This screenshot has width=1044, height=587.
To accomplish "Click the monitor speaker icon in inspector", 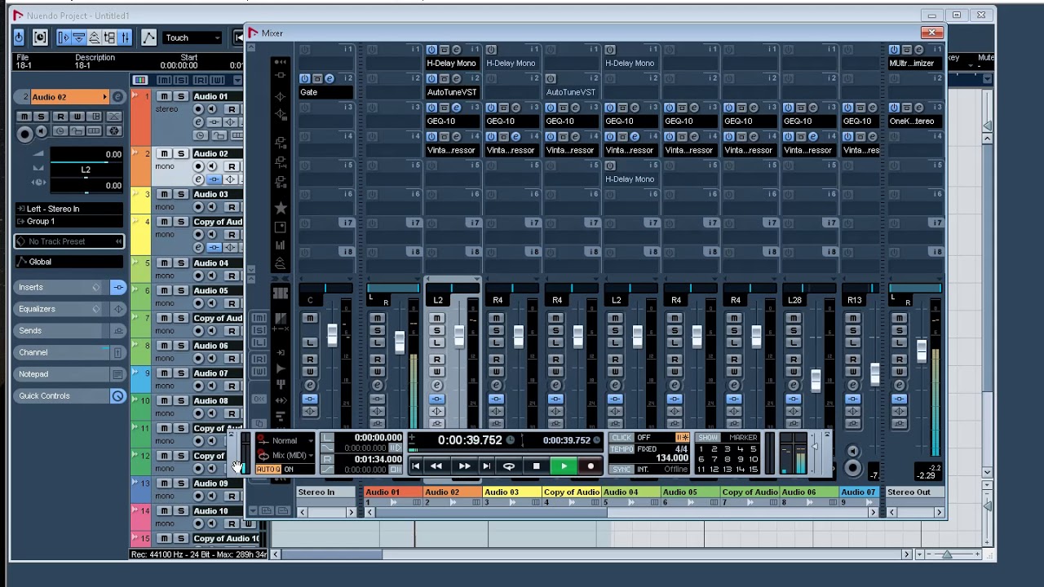I will tap(42, 130).
